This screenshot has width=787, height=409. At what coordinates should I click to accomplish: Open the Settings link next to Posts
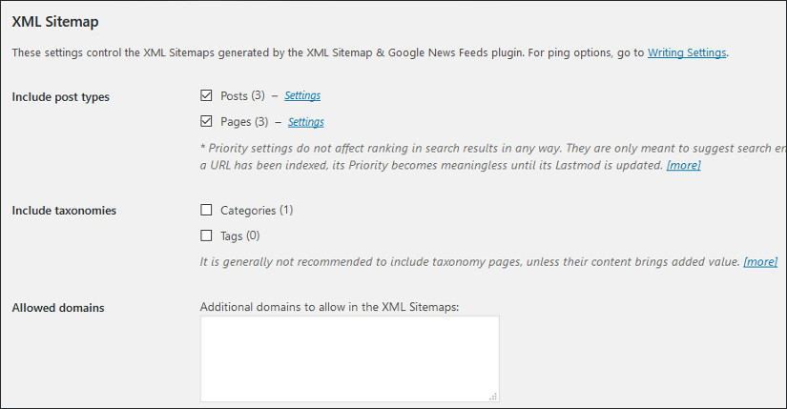[x=302, y=96]
